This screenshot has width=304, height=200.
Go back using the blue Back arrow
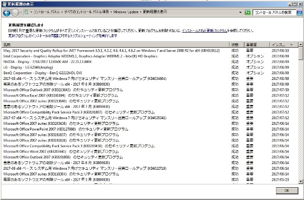pyautogui.click(x=6, y=13)
